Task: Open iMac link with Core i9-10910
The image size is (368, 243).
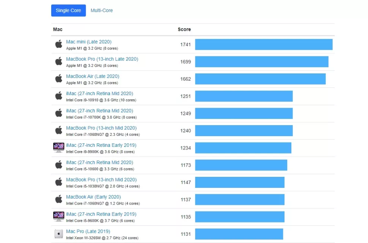Action: click(x=99, y=94)
